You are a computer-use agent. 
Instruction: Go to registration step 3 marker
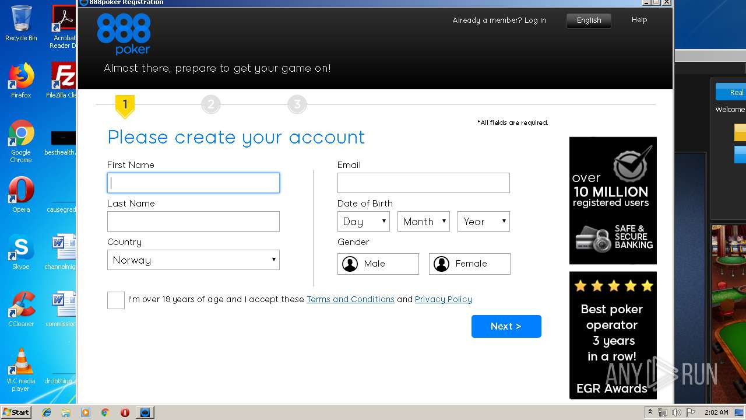click(x=297, y=104)
